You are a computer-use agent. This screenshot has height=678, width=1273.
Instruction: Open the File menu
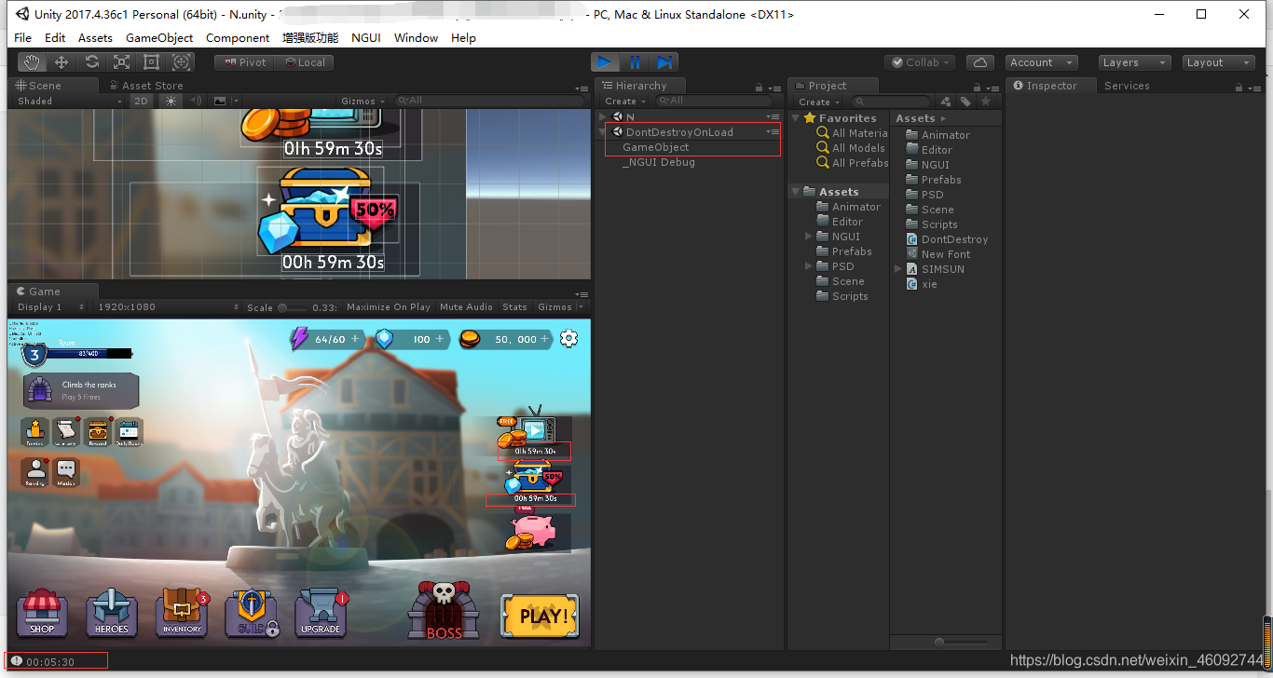point(23,37)
